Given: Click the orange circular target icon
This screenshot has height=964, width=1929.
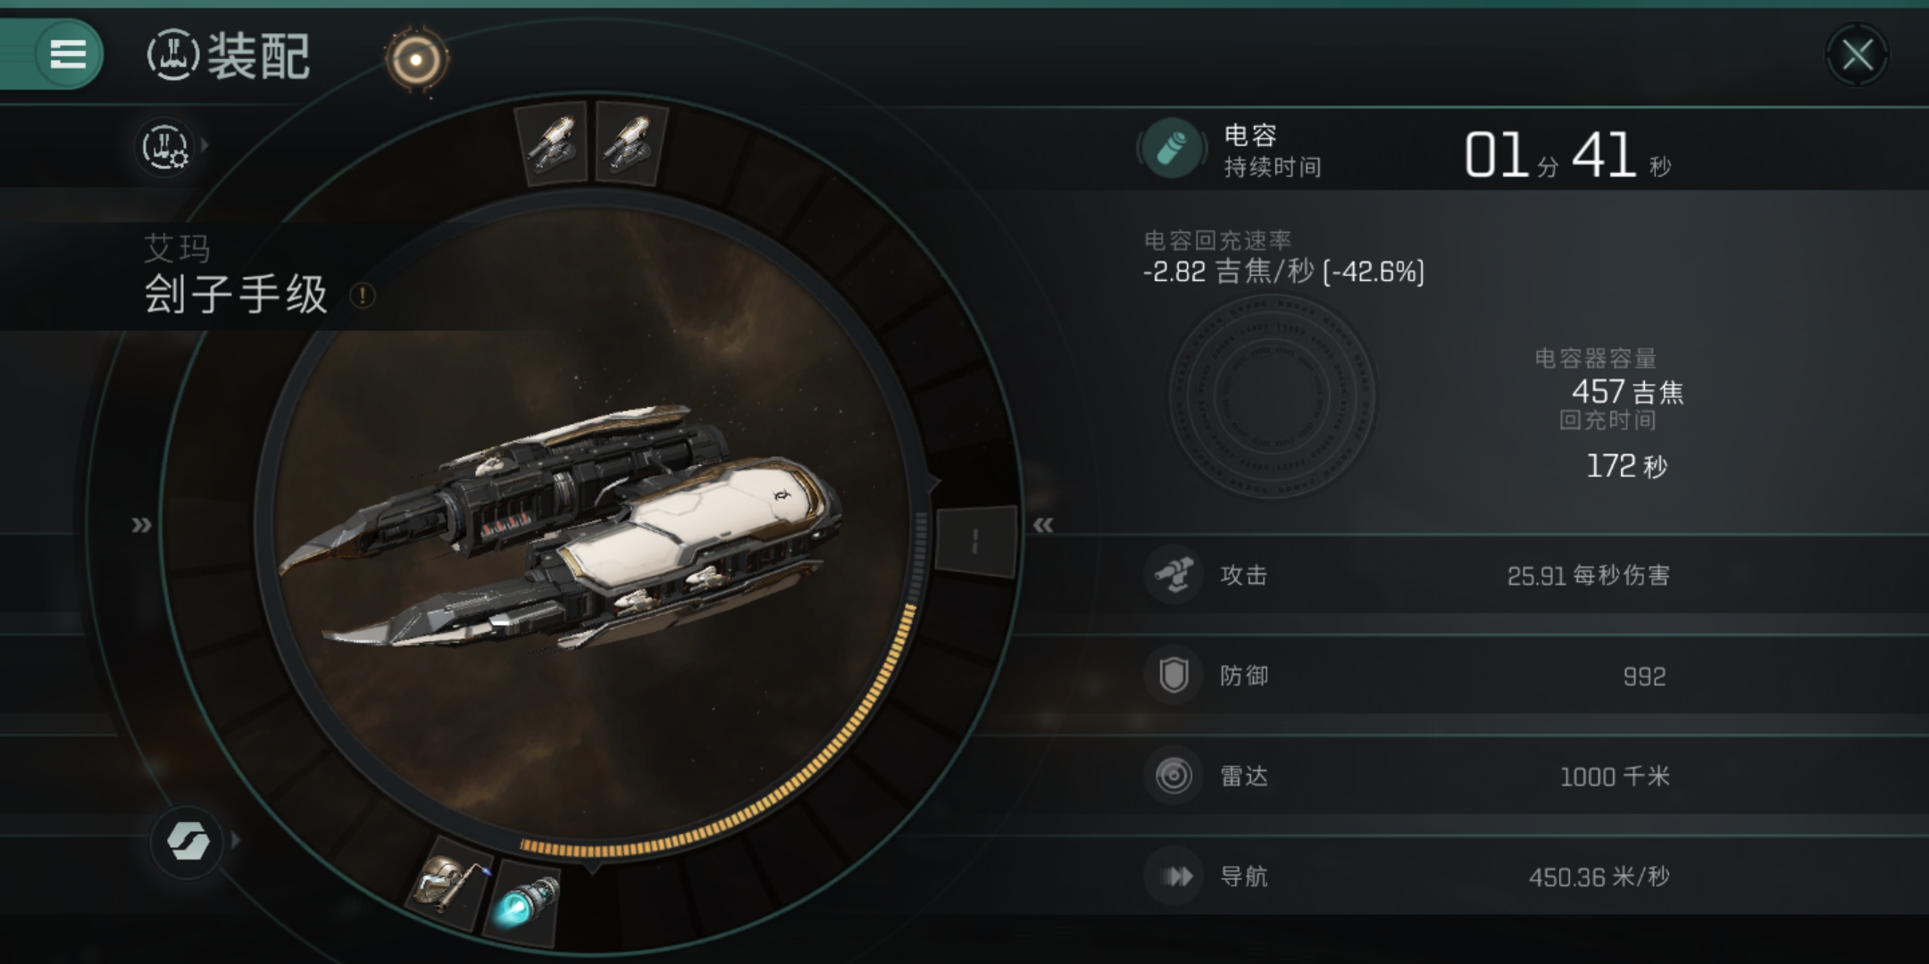Looking at the screenshot, I should [x=416, y=60].
